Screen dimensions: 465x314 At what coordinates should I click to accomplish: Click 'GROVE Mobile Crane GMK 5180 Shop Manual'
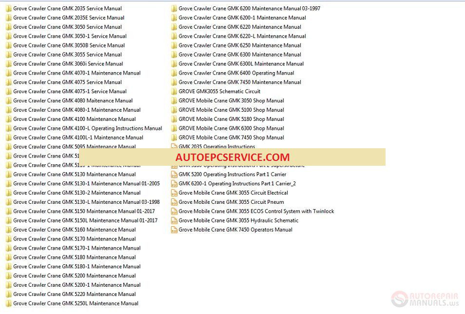[x=232, y=119]
